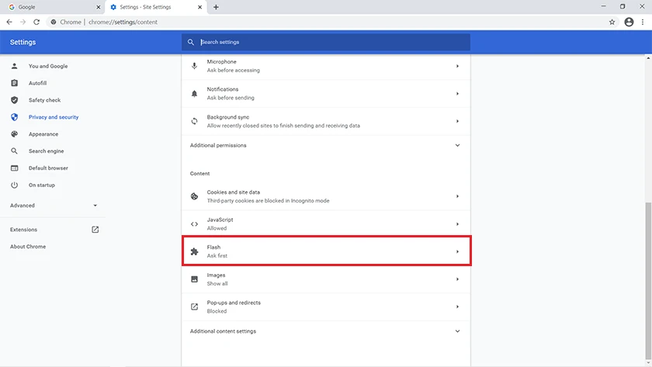Open Default browser section
The height and width of the screenshot is (367, 652).
pyautogui.click(x=48, y=168)
